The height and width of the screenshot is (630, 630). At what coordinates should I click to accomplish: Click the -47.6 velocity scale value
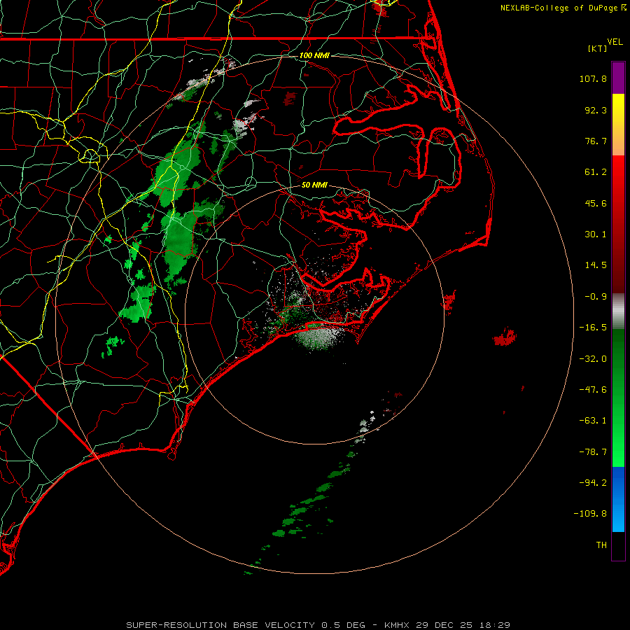click(593, 390)
